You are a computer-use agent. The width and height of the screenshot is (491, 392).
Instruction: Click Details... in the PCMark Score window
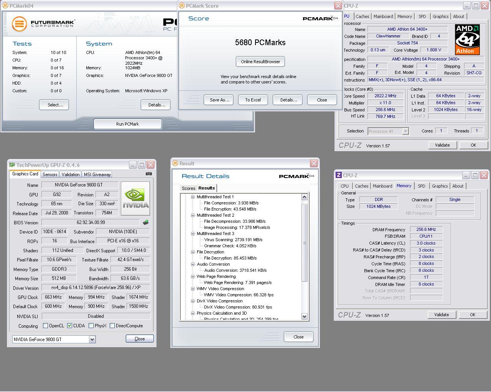288,100
